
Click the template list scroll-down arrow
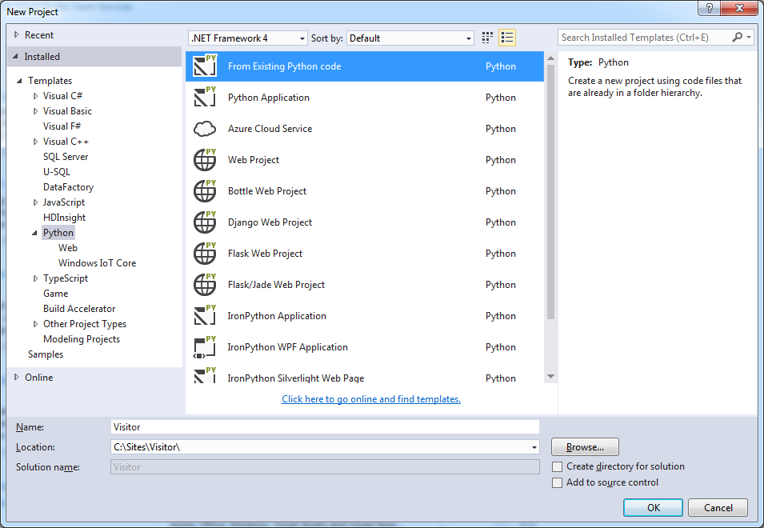(550, 377)
